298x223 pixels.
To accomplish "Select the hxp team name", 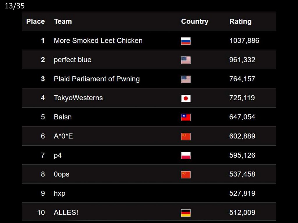I will pos(59,193).
